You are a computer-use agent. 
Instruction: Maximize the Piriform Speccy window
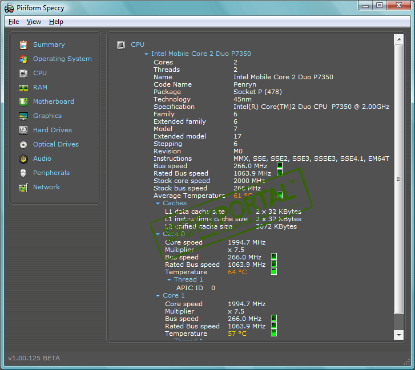coord(380,5)
